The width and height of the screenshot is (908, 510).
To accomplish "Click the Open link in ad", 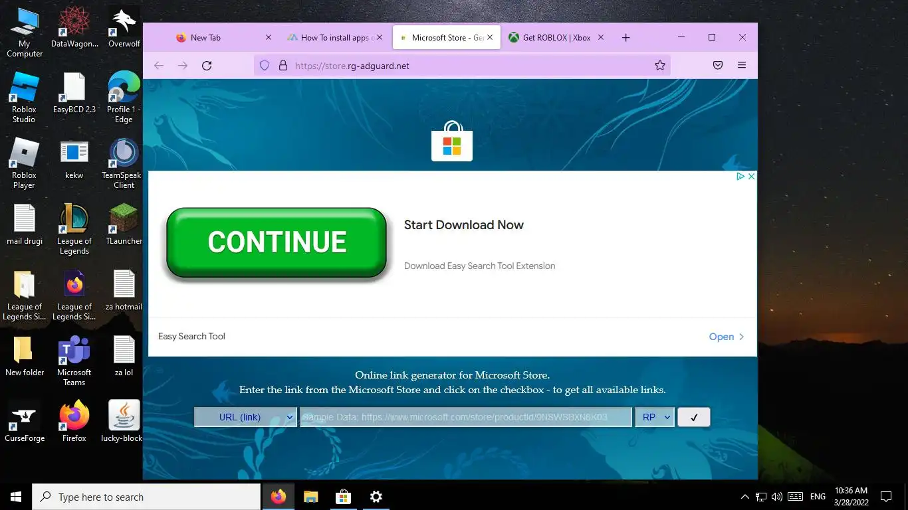I will tap(727, 337).
